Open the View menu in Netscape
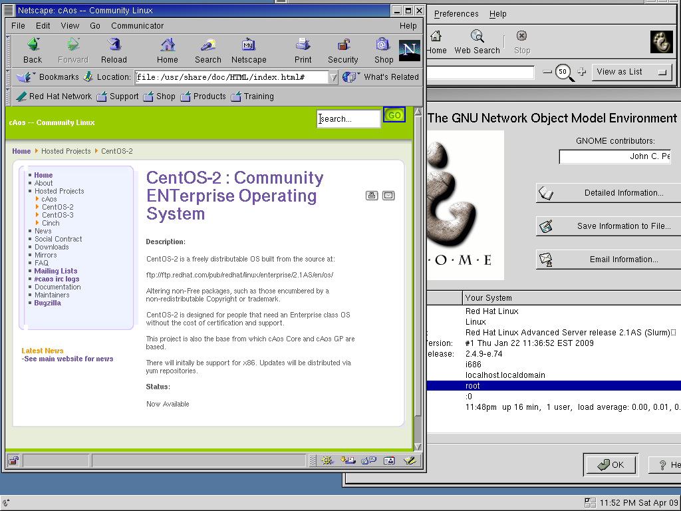Screen dimensions: 681x511 coord(70,26)
